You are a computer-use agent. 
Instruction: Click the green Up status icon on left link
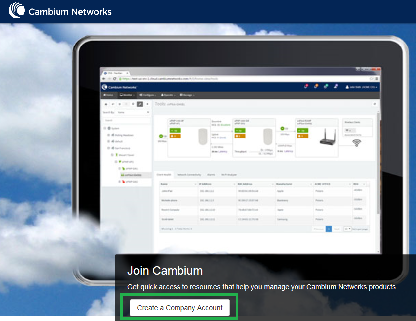point(161,136)
